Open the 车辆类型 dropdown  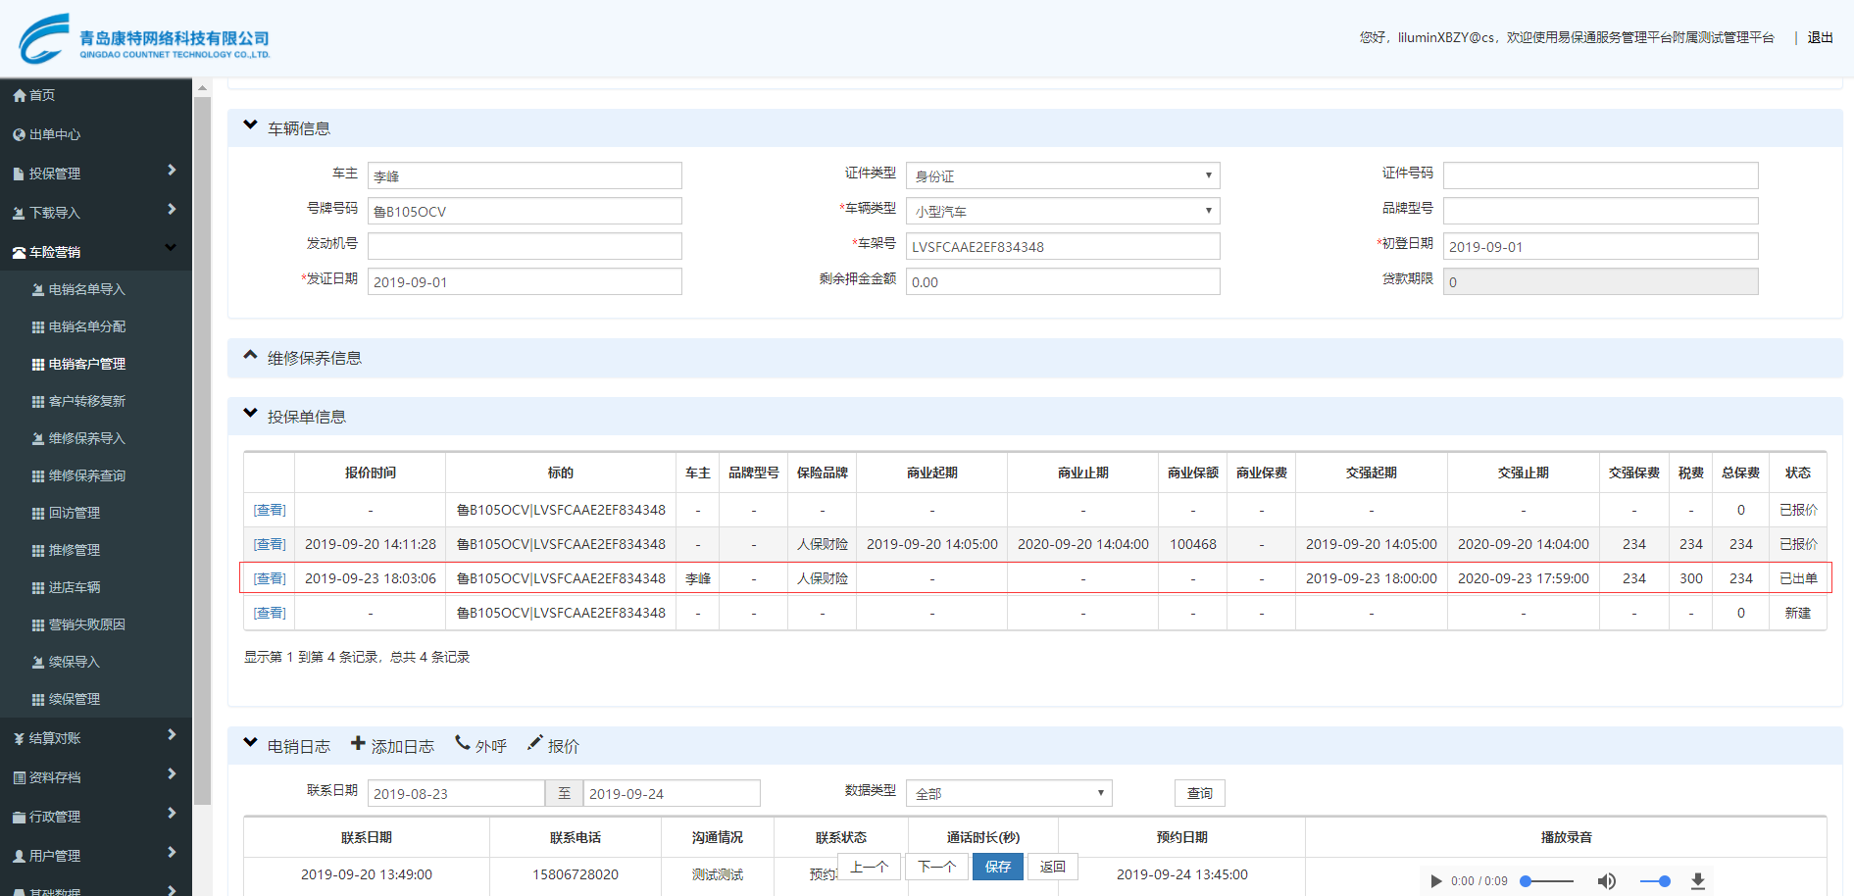1062,212
